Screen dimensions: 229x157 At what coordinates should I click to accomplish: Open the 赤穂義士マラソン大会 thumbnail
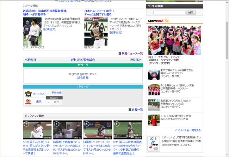click(154, 105)
